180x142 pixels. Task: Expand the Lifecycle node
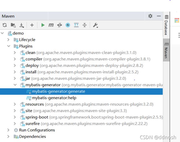coord(8,40)
